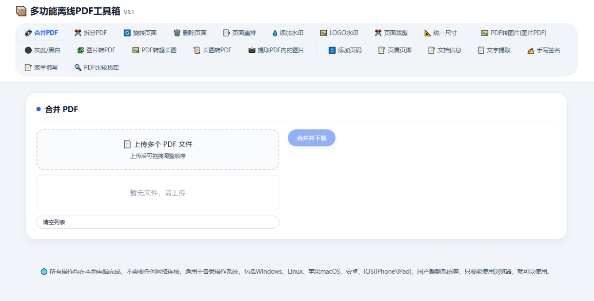
Task: Open the 文档信息 document info tool
Action: coord(444,50)
